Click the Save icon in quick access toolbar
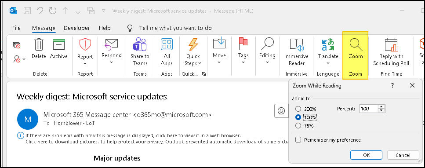The image size is (425, 168). click(x=27, y=11)
